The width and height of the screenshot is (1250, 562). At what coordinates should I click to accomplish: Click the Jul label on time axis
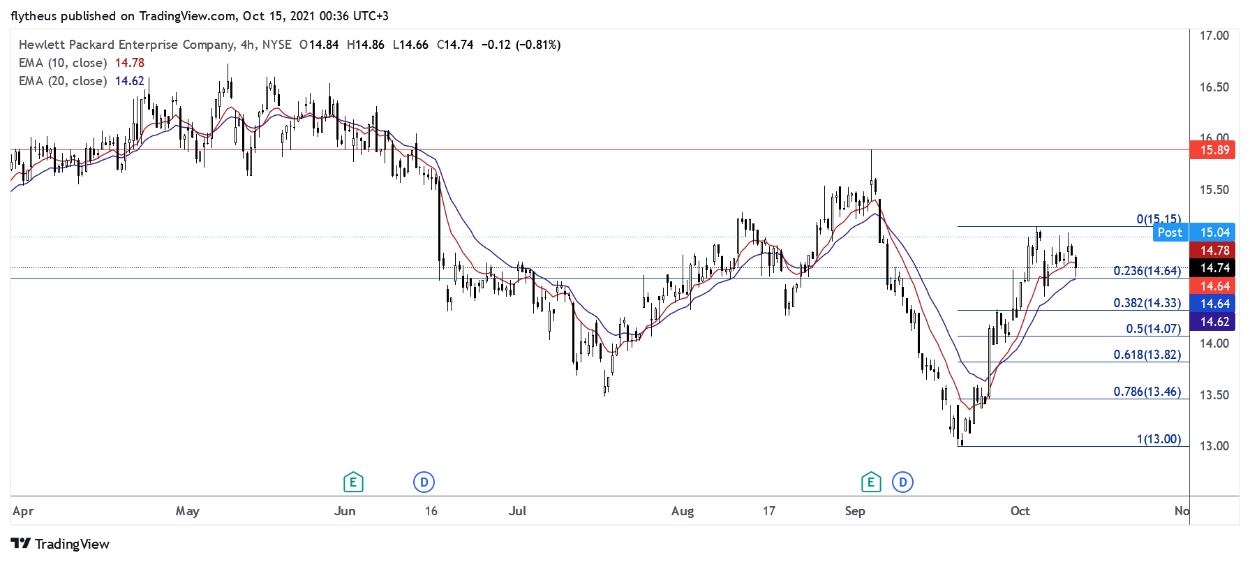pos(518,511)
